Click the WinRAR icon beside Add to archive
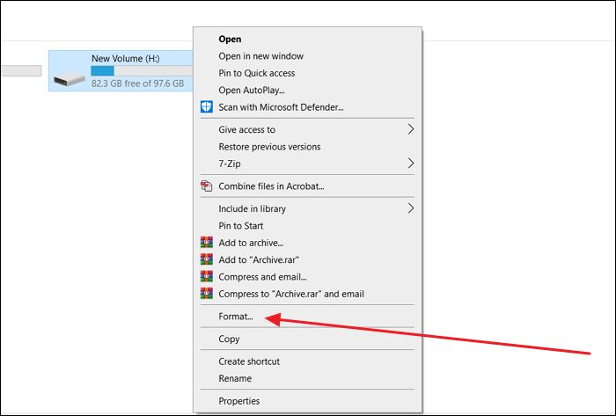616x416 pixels. [207, 243]
